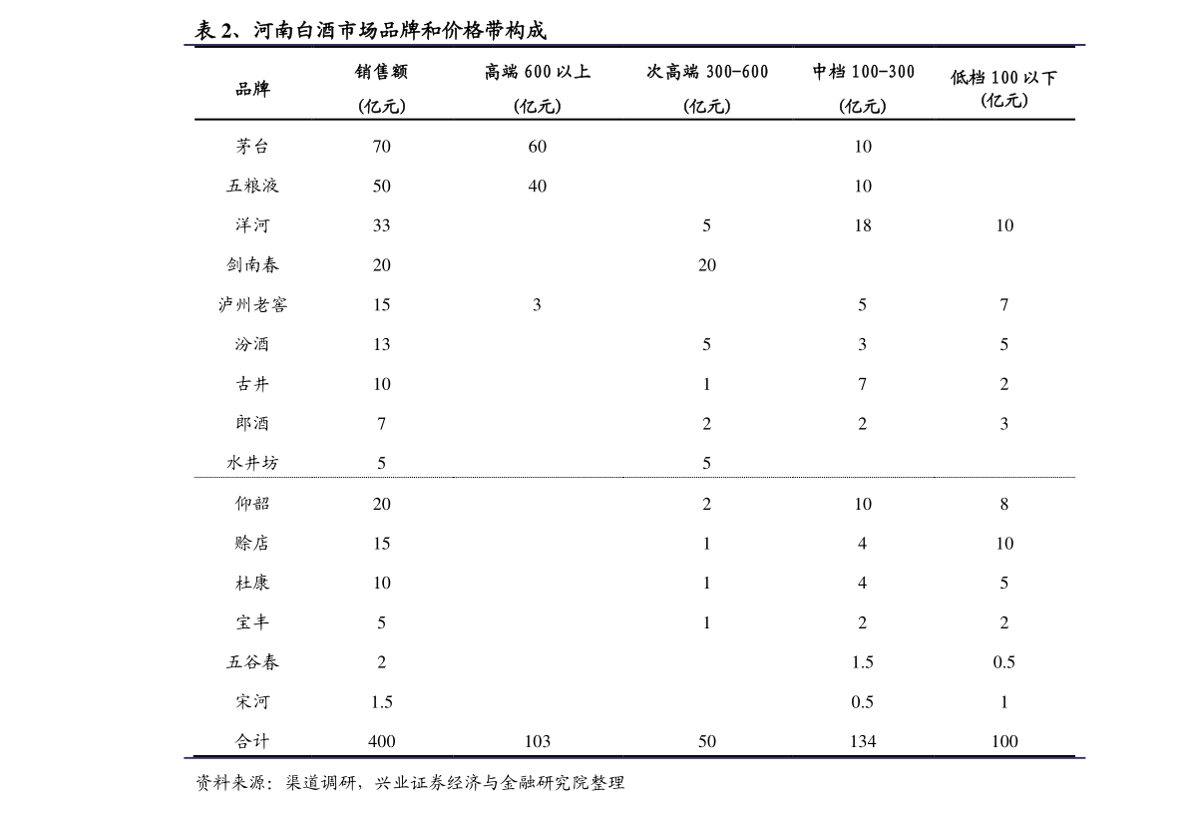Select 剑南春 sub-high-end value 20
Viewport: 1188px width, 813px height.
click(707, 264)
